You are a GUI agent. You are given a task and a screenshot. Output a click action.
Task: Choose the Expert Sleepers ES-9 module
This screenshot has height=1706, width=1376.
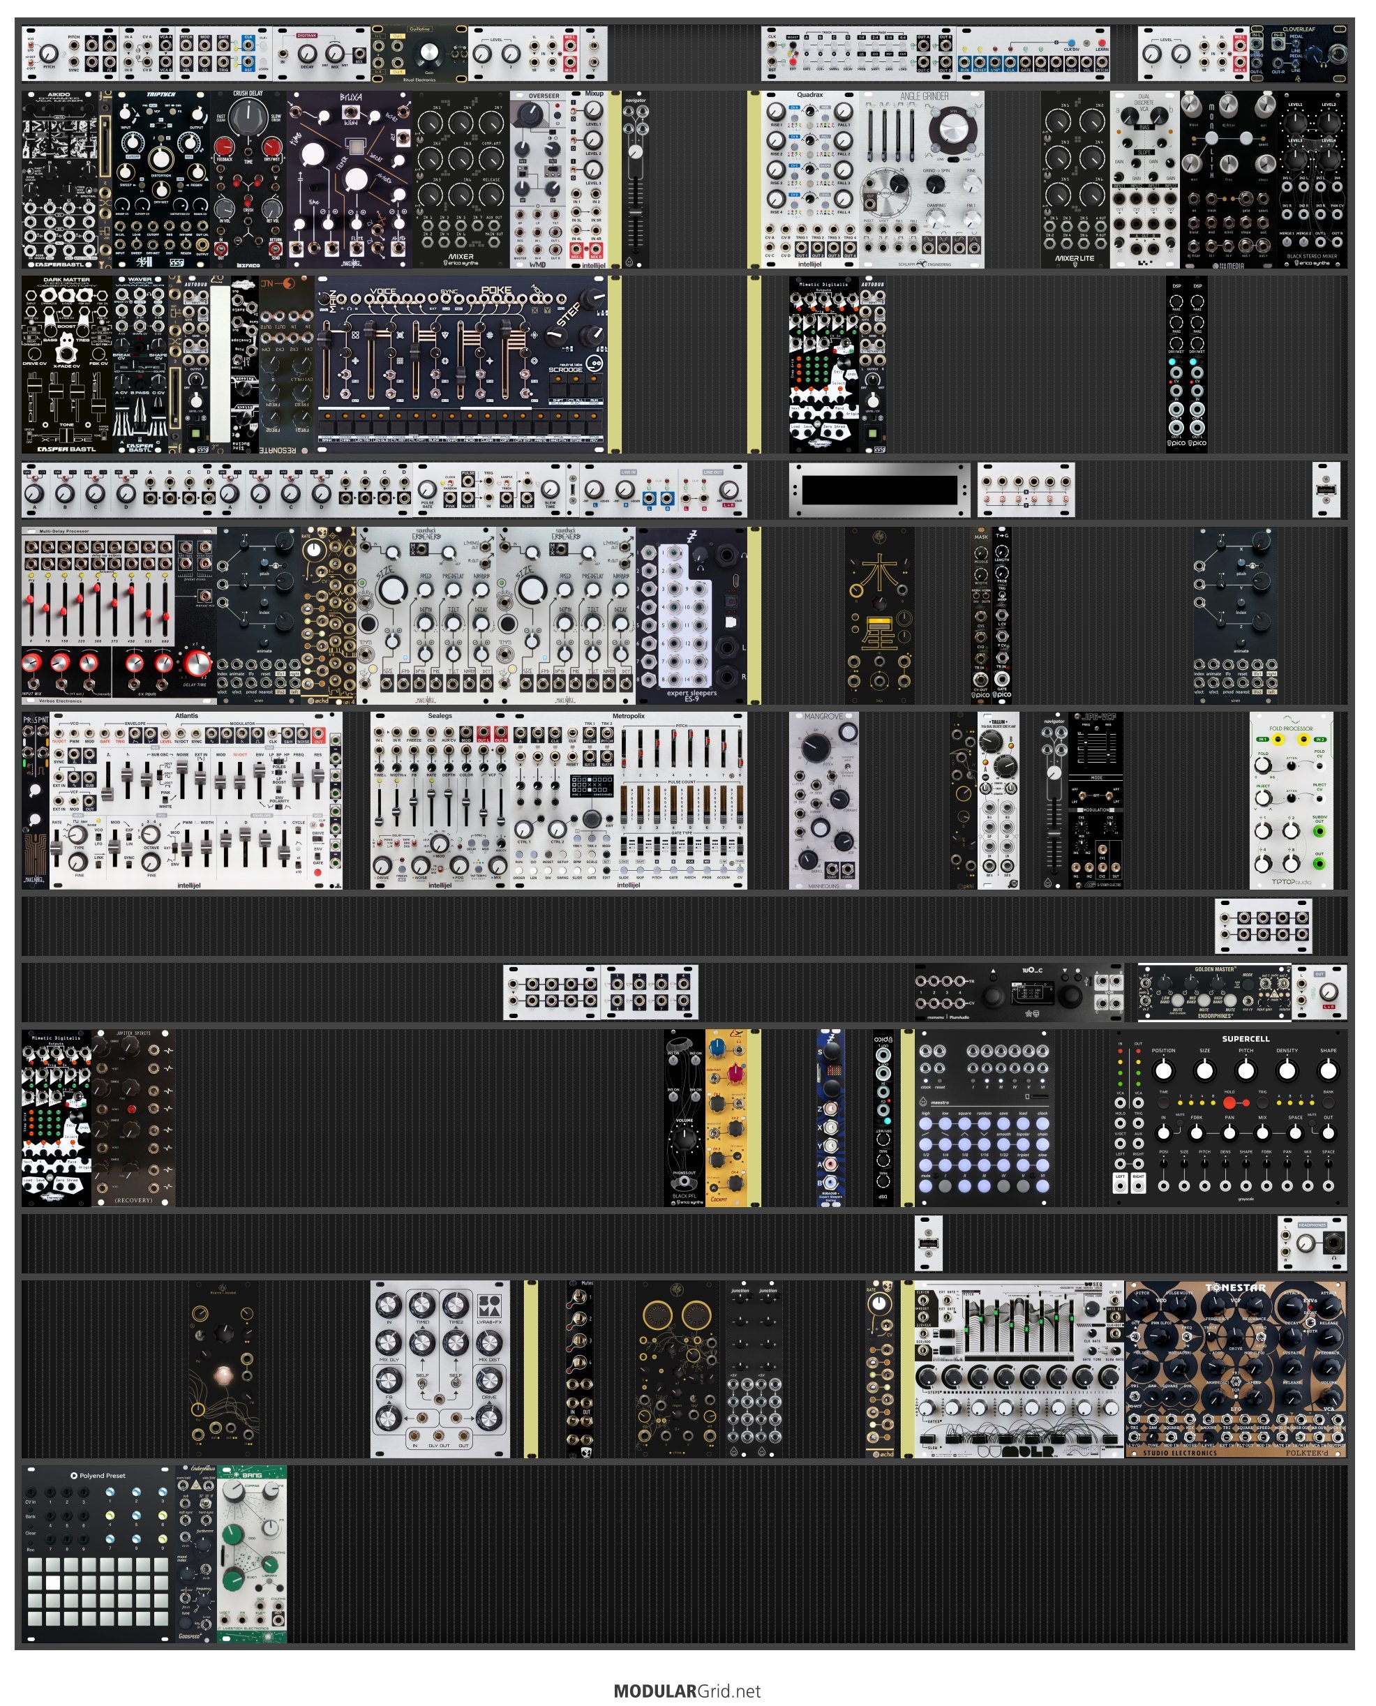point(692,615)
